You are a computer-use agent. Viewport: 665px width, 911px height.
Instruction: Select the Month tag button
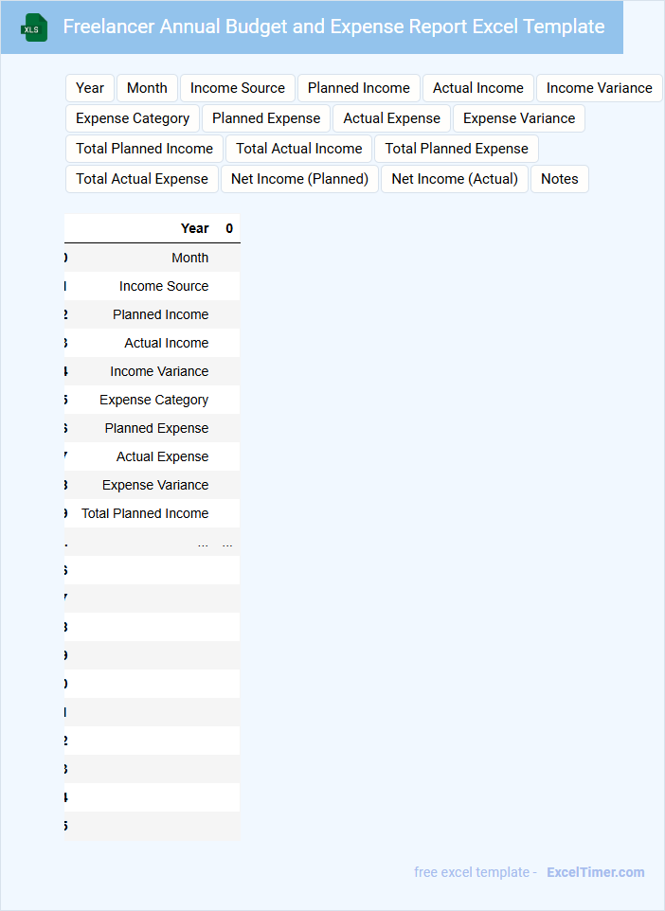coord(147,88)
